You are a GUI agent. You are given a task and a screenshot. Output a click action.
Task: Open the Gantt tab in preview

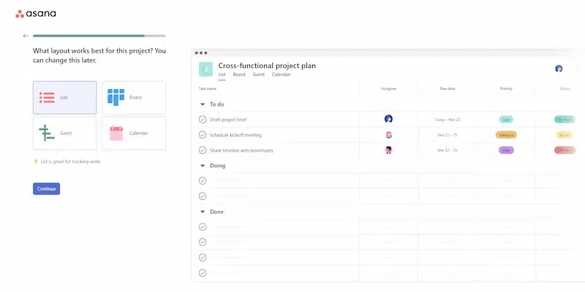click(x=259, y=74)
